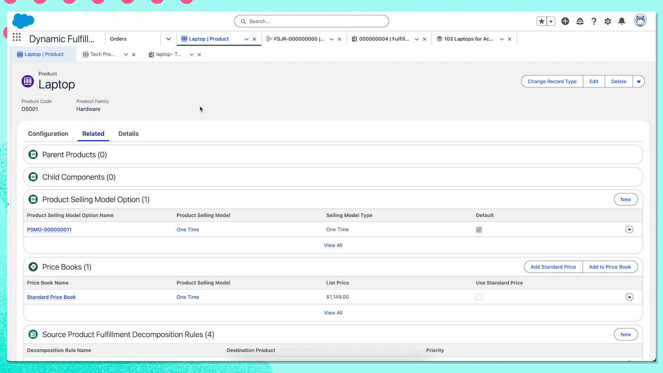Click the Salesforce cloud logo
This screenshot has width=663, height=373.
(23, 21)
